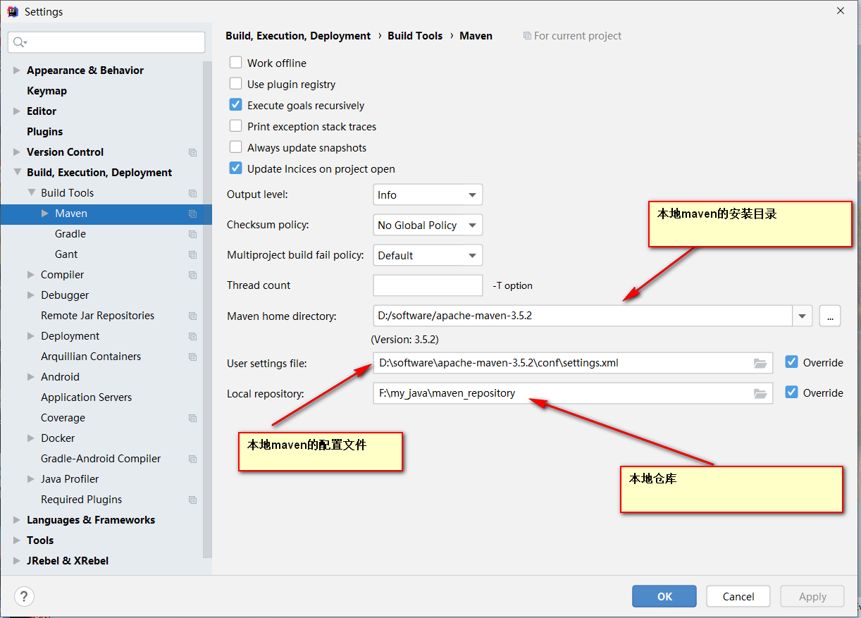
Task: Click the Local repository path field
Action: point(573,393)
